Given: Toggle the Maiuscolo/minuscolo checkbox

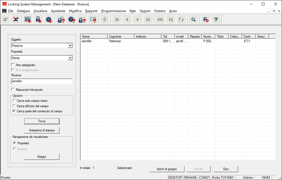Looking at the screenshot, I should 13,90.
